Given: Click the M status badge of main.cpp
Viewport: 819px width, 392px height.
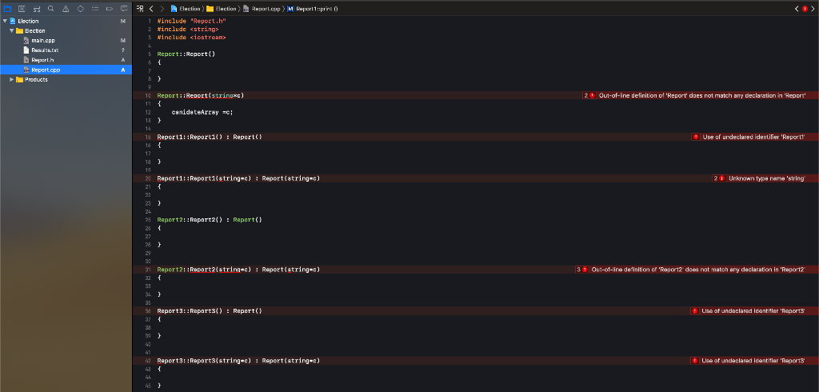Looking at the screenshot, I should (122, 40).
